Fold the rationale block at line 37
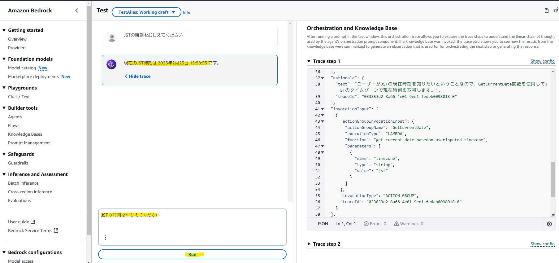559x263 pixels. 323,78
